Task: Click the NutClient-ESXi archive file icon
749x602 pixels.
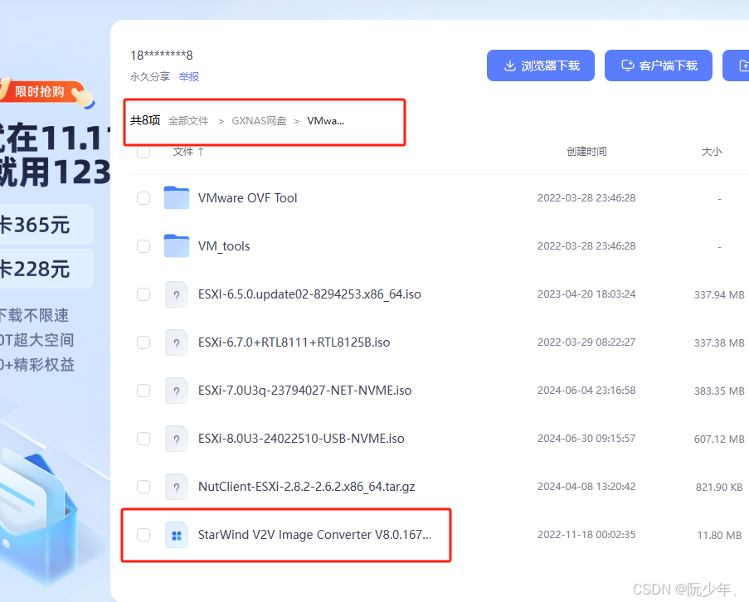Action: pyautogui.click(x=177, y=487)
